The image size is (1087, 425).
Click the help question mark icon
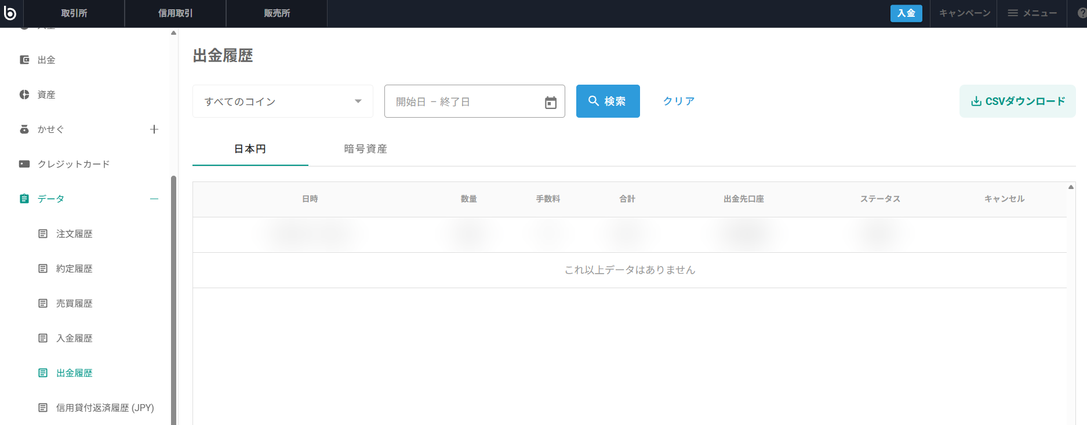[1082, 13]
